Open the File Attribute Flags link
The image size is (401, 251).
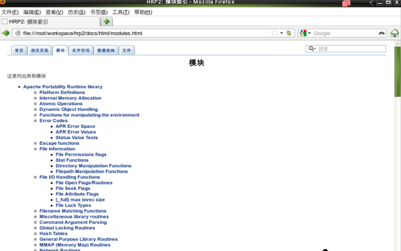coord(77,194)
